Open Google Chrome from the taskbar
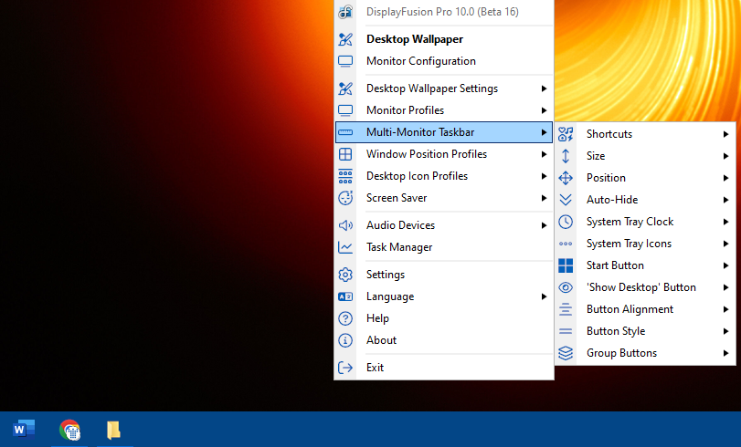The height and width of the screenshot is (447, 741). point(69,430)
